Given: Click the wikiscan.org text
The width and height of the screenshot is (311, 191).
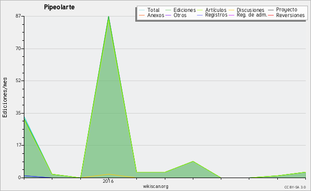Looking at the screenshot, I should click(155, 186).
